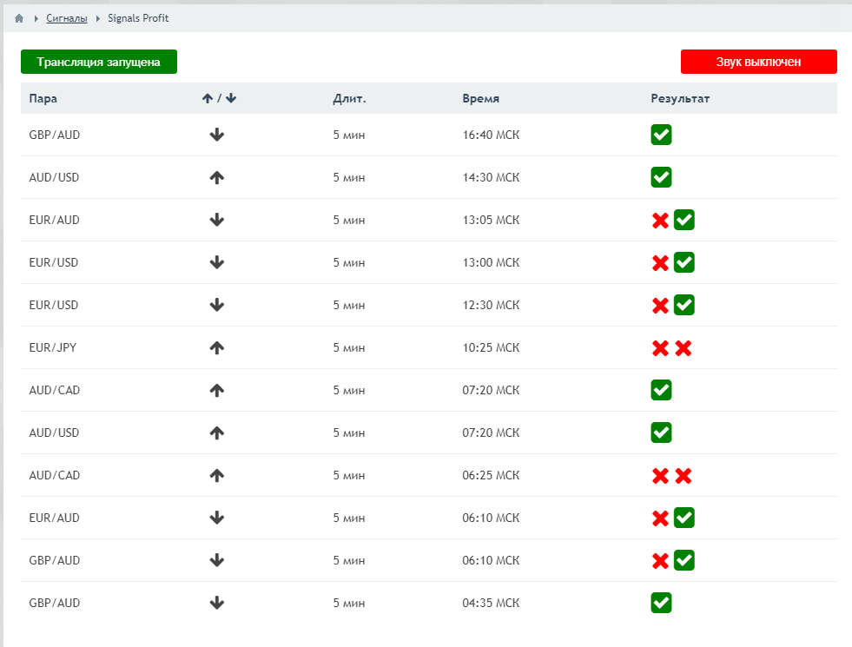
Task: Select the EUR/JPY pair name
Action: coord(53,347)
